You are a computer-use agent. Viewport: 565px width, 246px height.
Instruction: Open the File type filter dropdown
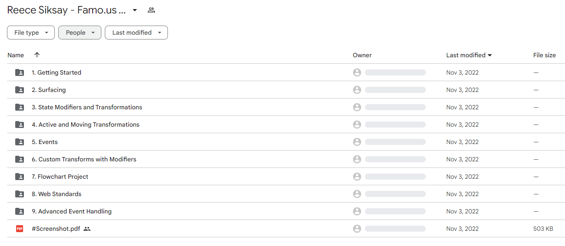click(31, 33)
